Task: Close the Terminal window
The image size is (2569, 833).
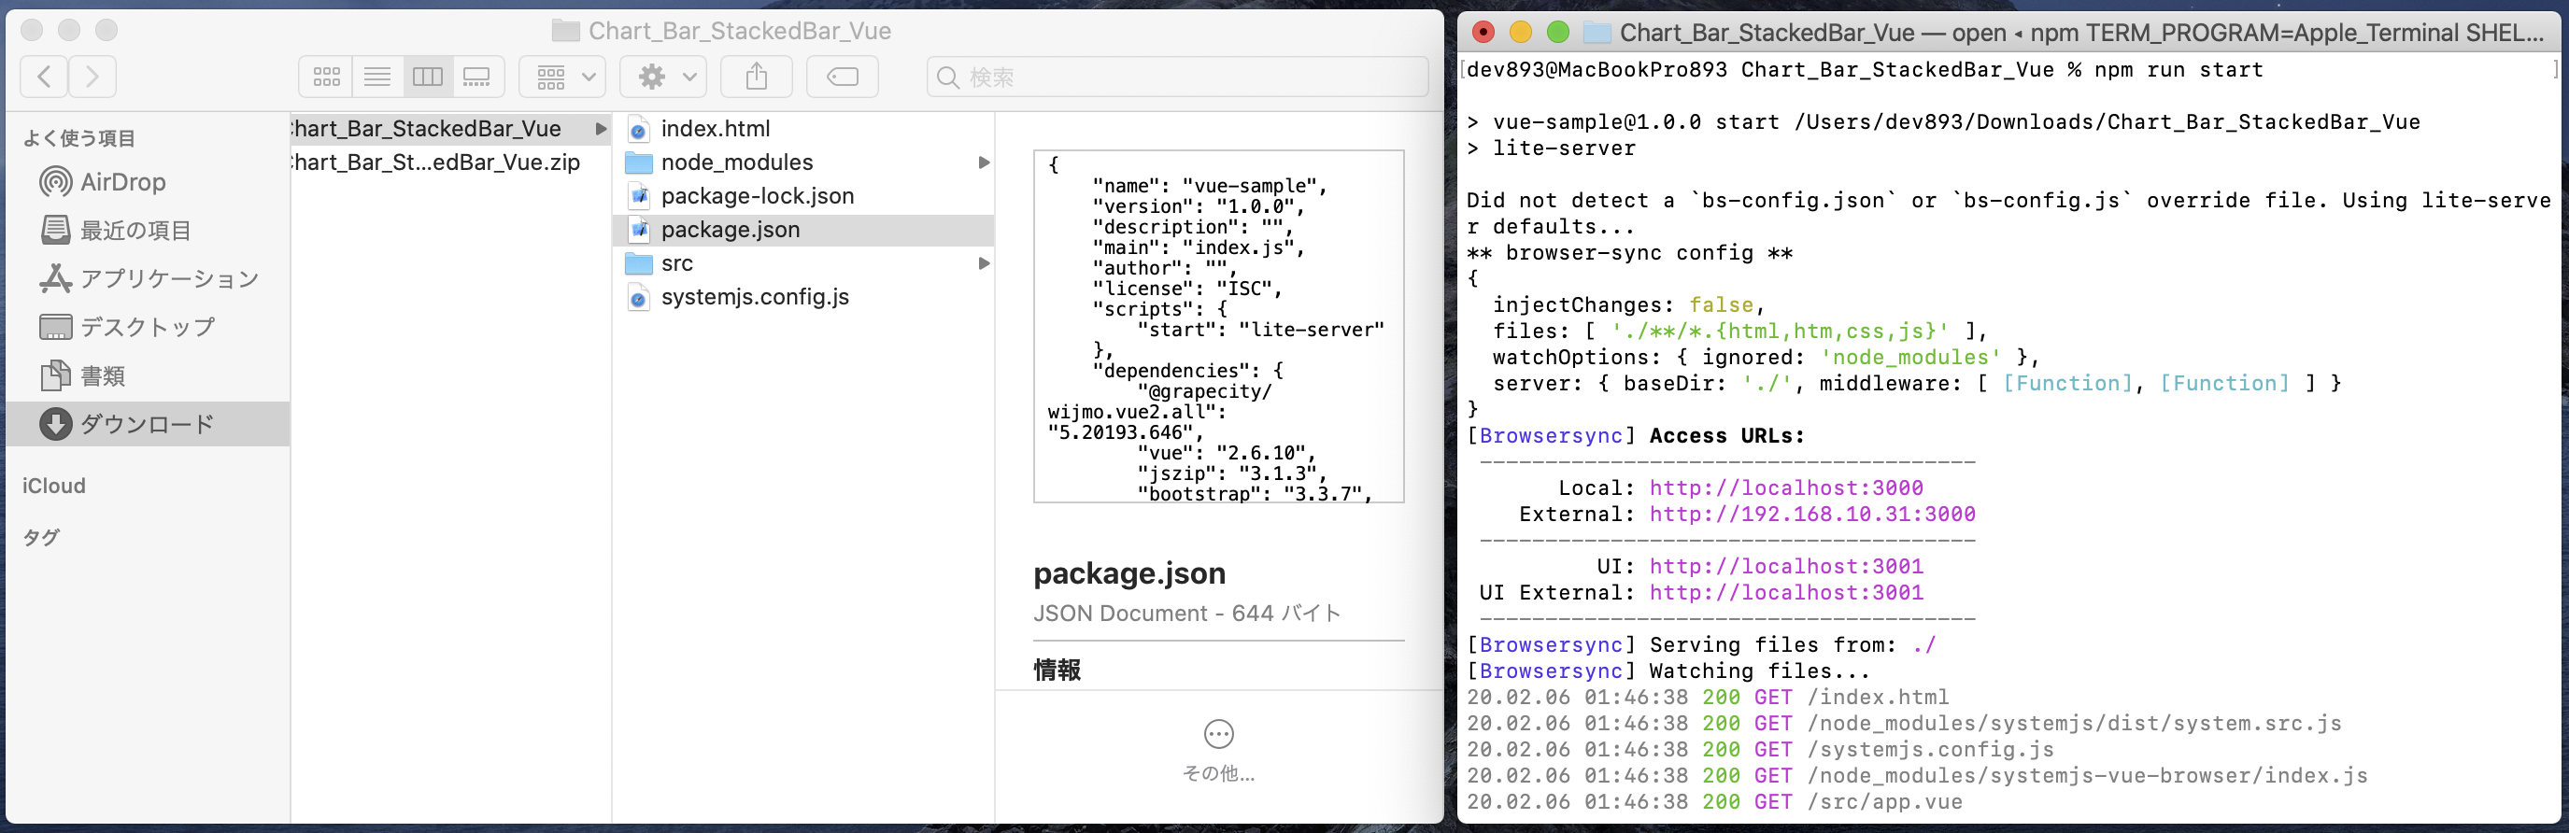Action: pos(1483,32)
